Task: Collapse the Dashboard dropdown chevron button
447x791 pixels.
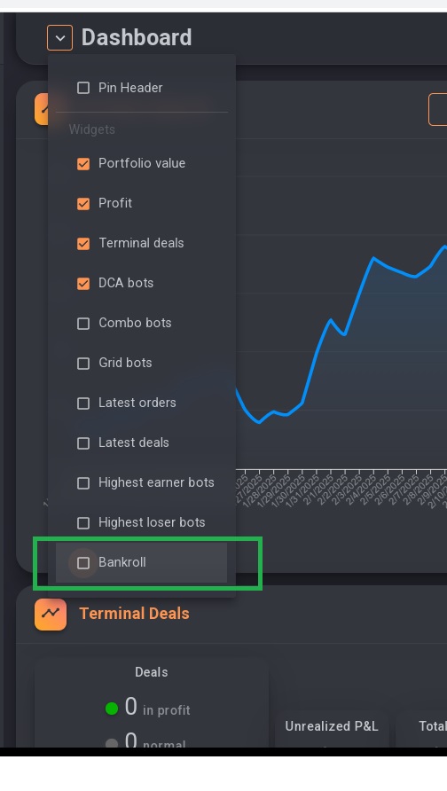Action: point(59,38)
